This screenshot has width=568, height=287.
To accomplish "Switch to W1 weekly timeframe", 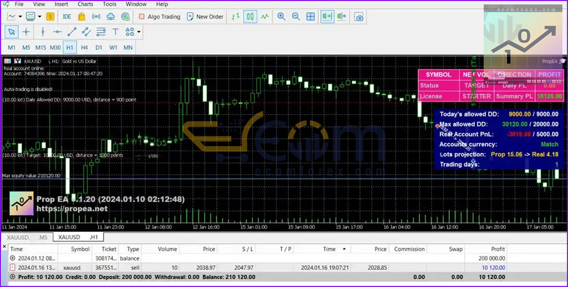I will coord(113,48).
